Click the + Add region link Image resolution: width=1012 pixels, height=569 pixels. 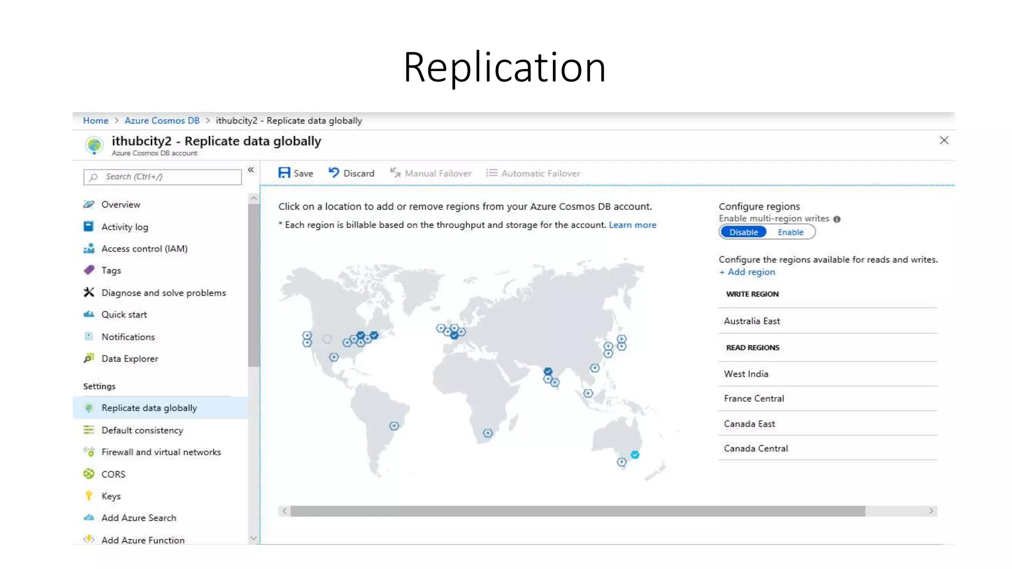click(x=747, y=272)
